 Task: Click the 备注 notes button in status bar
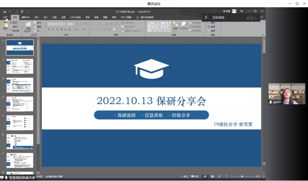(184, 177)
